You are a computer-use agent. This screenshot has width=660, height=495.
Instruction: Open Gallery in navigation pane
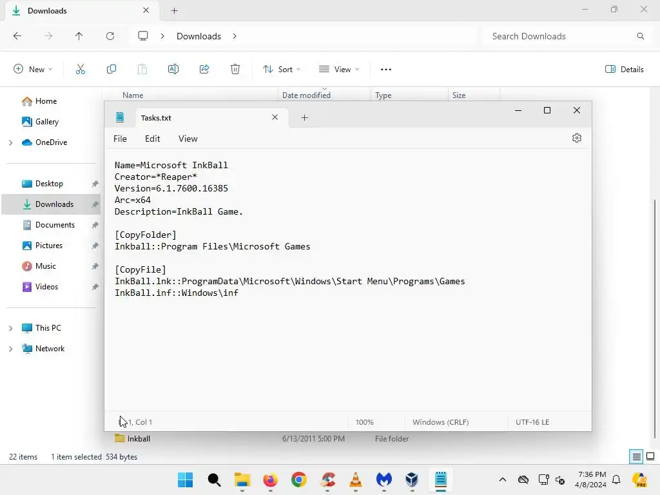pyautogui.click(x=46, y=122)
